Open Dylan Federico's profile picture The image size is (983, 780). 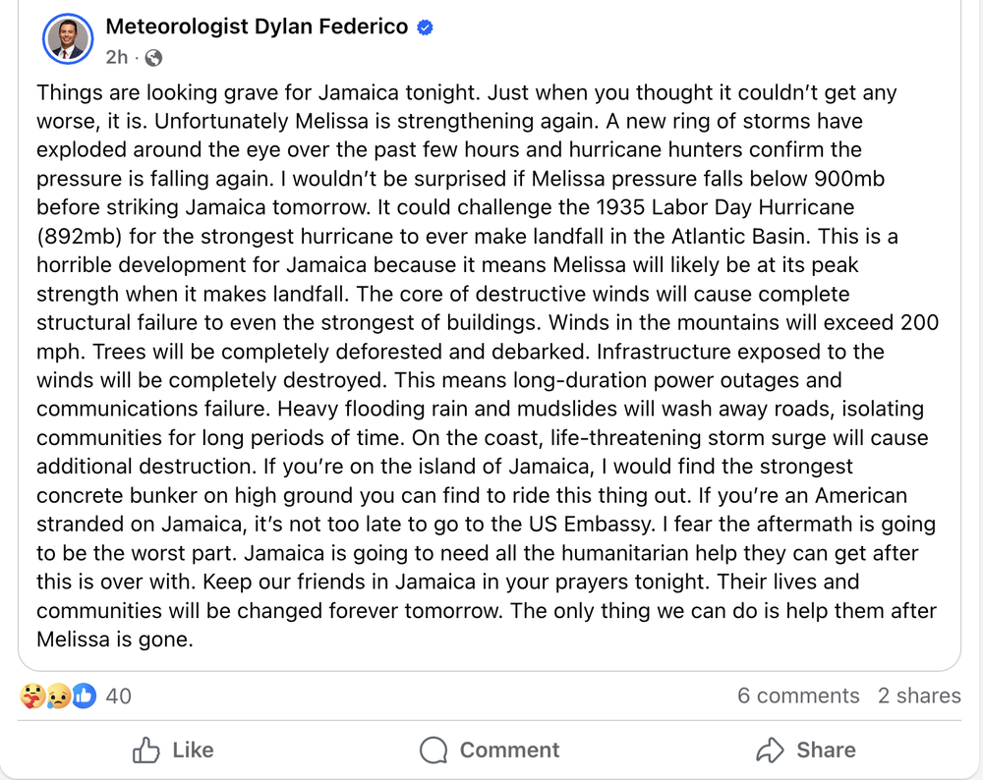68,39
